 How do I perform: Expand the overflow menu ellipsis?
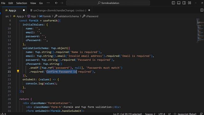click(x=48, y=3)
